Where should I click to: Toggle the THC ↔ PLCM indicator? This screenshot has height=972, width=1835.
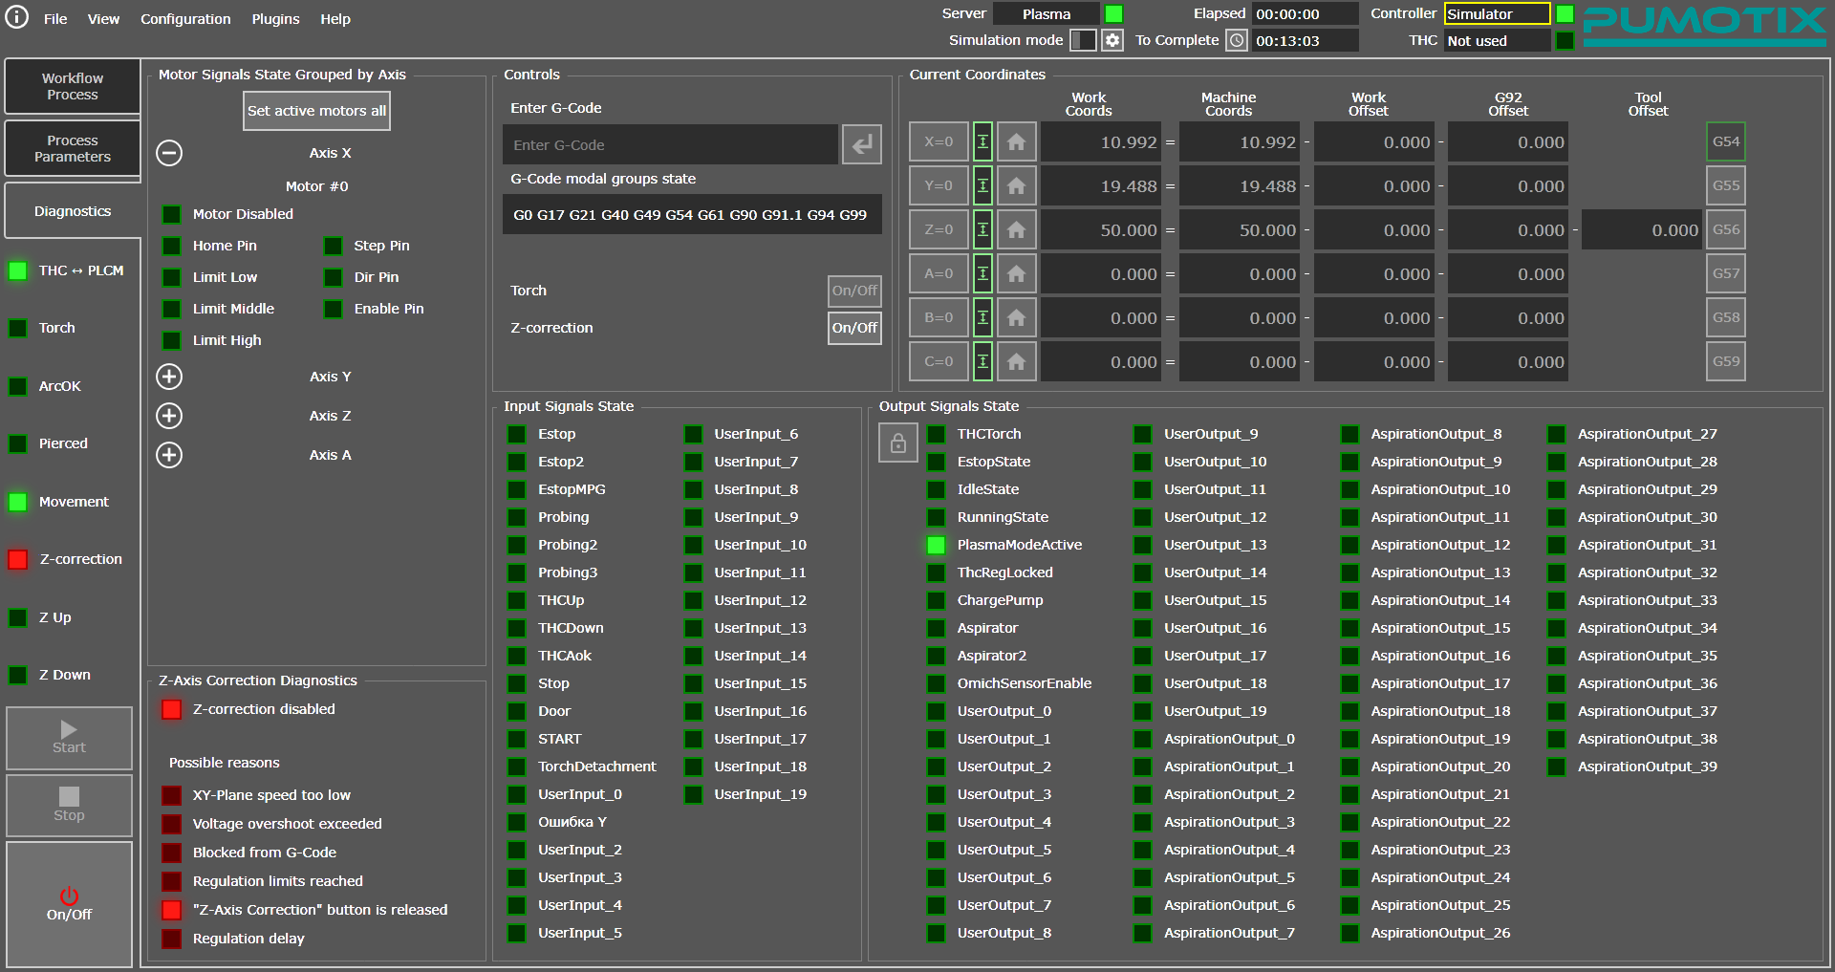[x=18, y=270]
